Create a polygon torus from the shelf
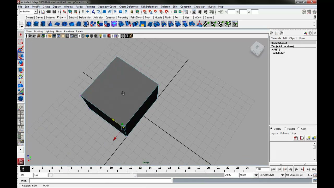 pos(64,24)
